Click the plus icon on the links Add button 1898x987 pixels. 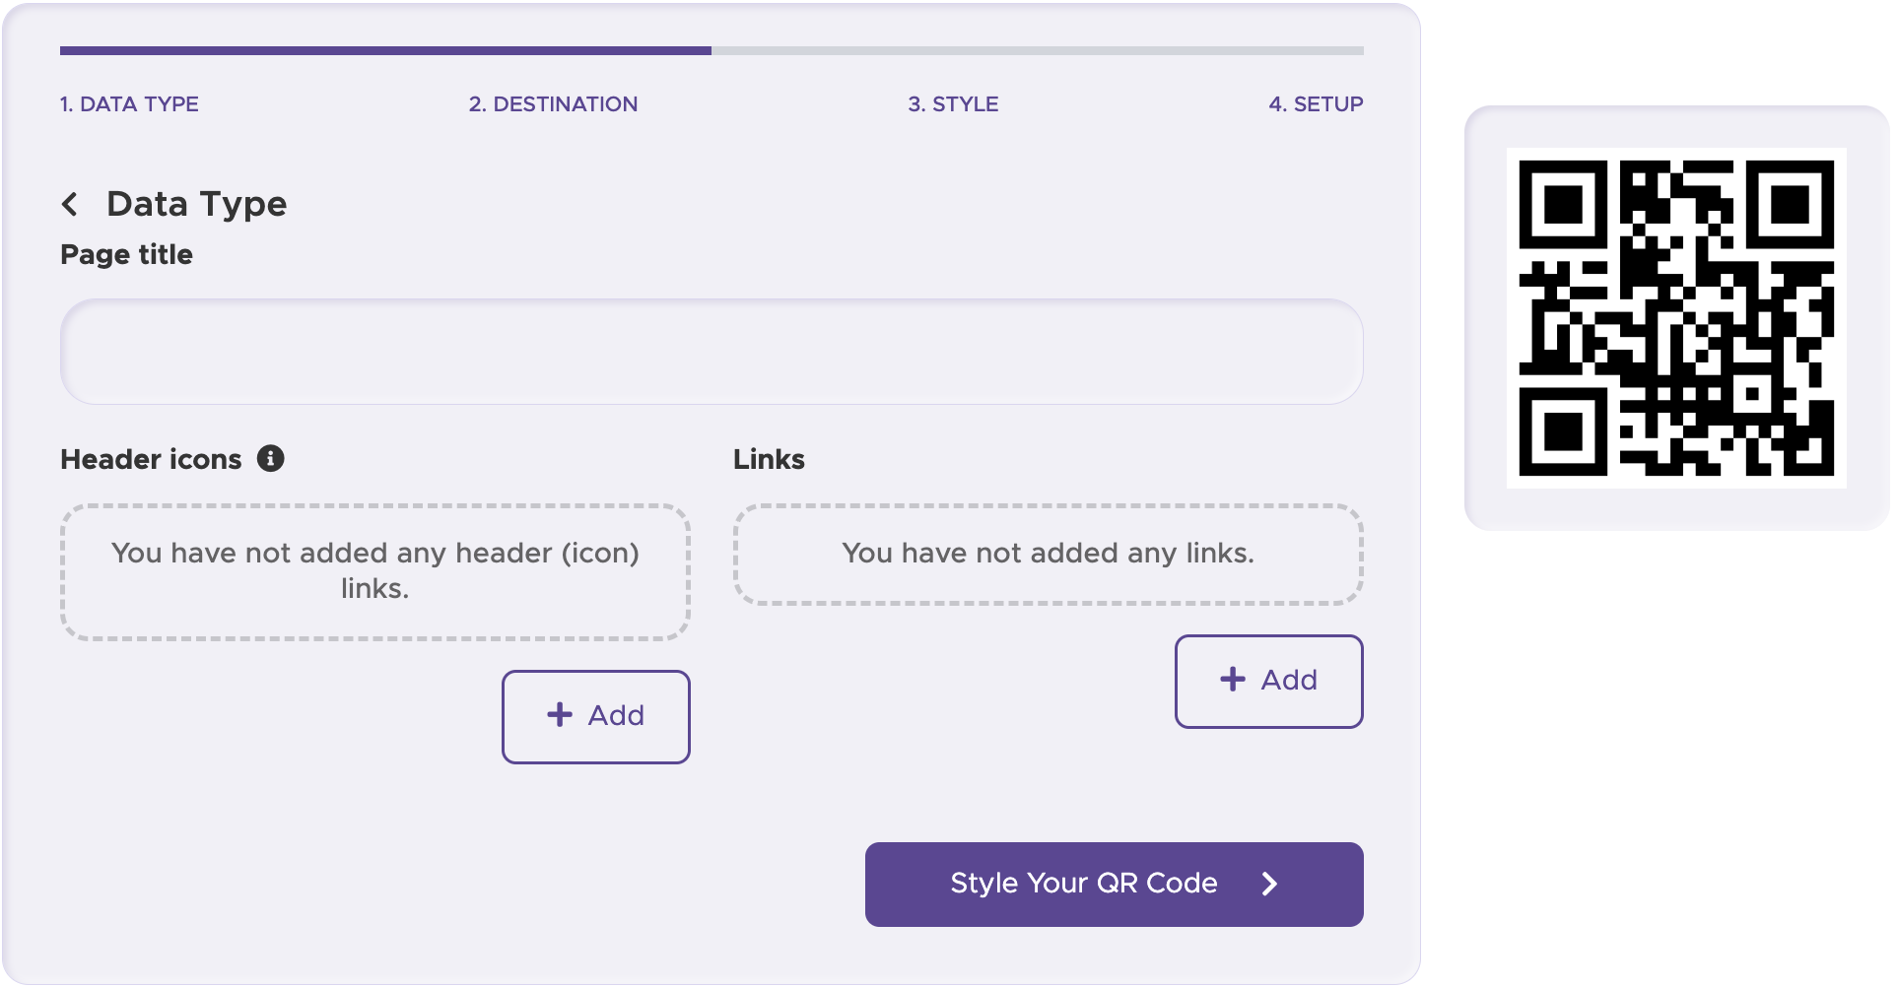click(1233, 680)
